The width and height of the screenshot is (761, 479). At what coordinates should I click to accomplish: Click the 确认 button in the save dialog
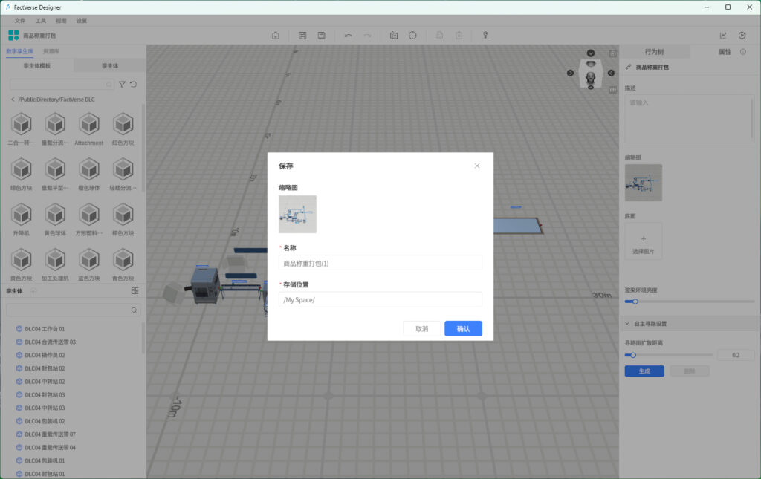(463, 328)
